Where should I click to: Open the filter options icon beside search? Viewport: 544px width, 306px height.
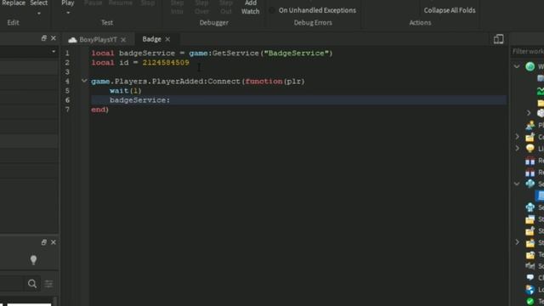[x=48, y=284]
